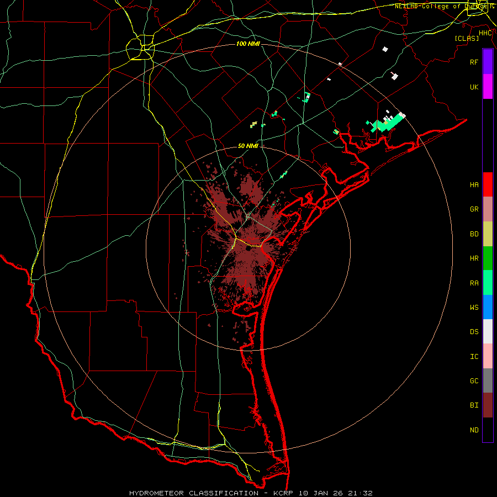Click the RF legend label

pos(474,62)
